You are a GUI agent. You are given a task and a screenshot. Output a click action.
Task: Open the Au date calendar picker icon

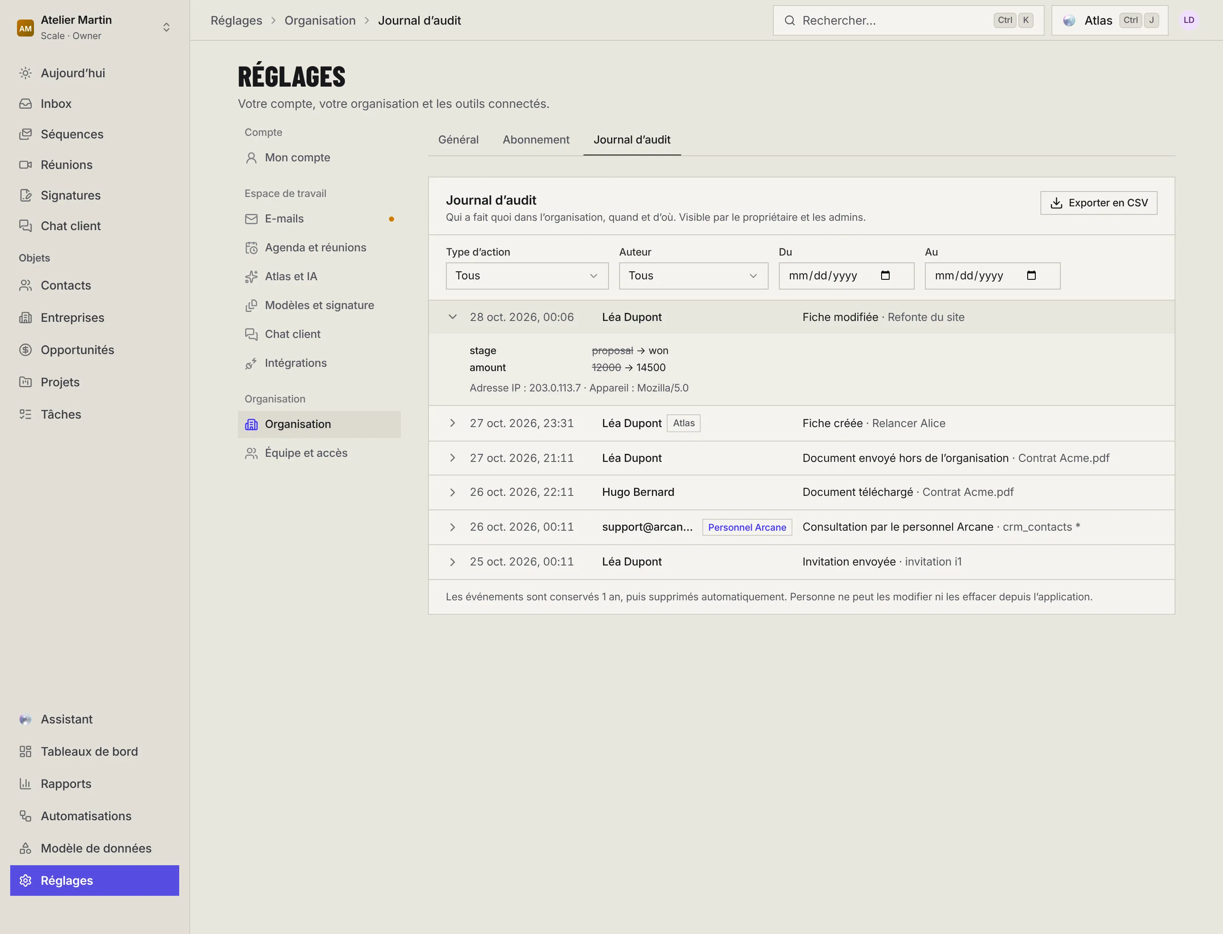click(1031, 275)
